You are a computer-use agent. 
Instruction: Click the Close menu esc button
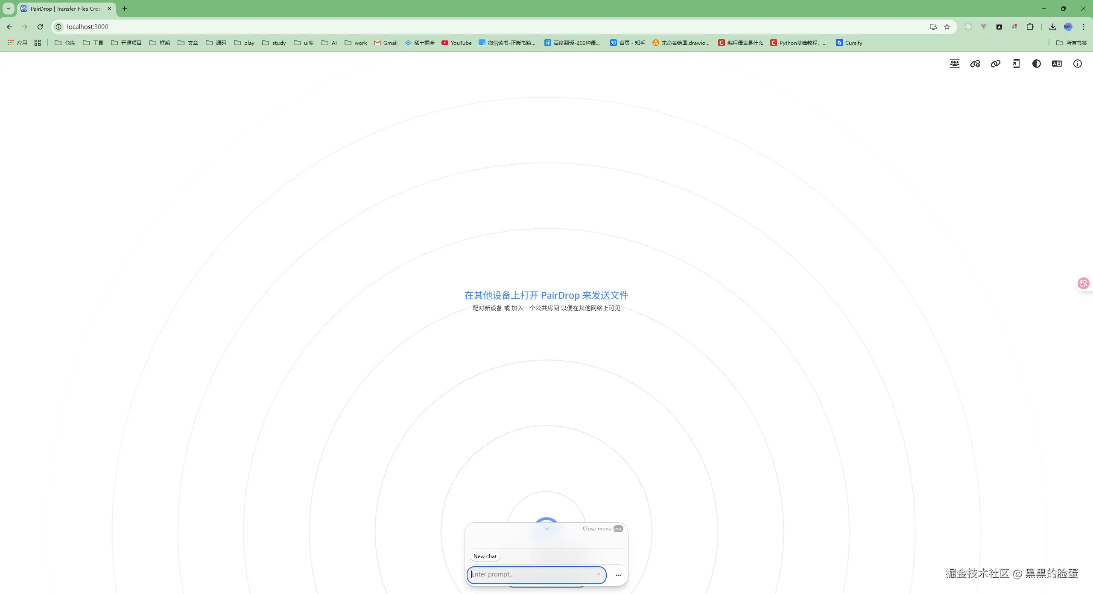click(602, 529)
